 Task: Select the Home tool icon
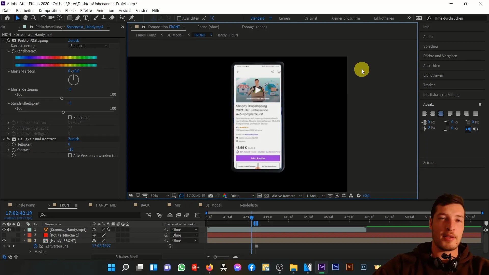tap(7, 18)
